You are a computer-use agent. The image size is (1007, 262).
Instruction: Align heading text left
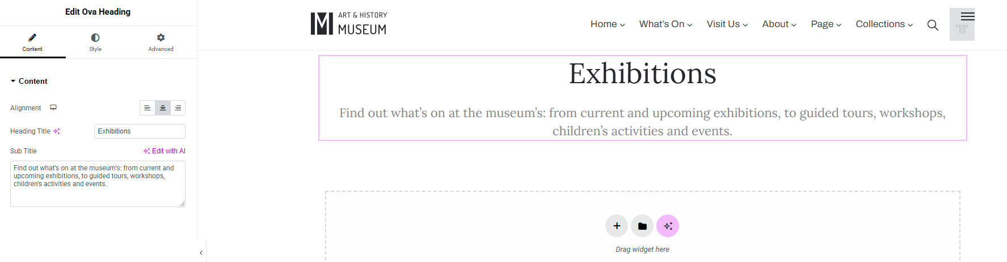click(x=148, y=108)
